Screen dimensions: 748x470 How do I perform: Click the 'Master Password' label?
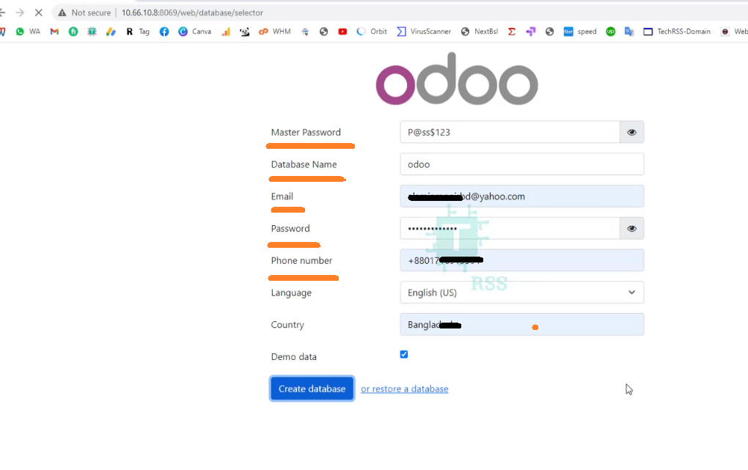coord(306,132)
